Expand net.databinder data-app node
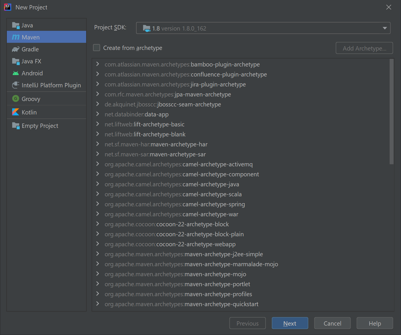Viewport: 401px width, 335px height. coord(98,114)
